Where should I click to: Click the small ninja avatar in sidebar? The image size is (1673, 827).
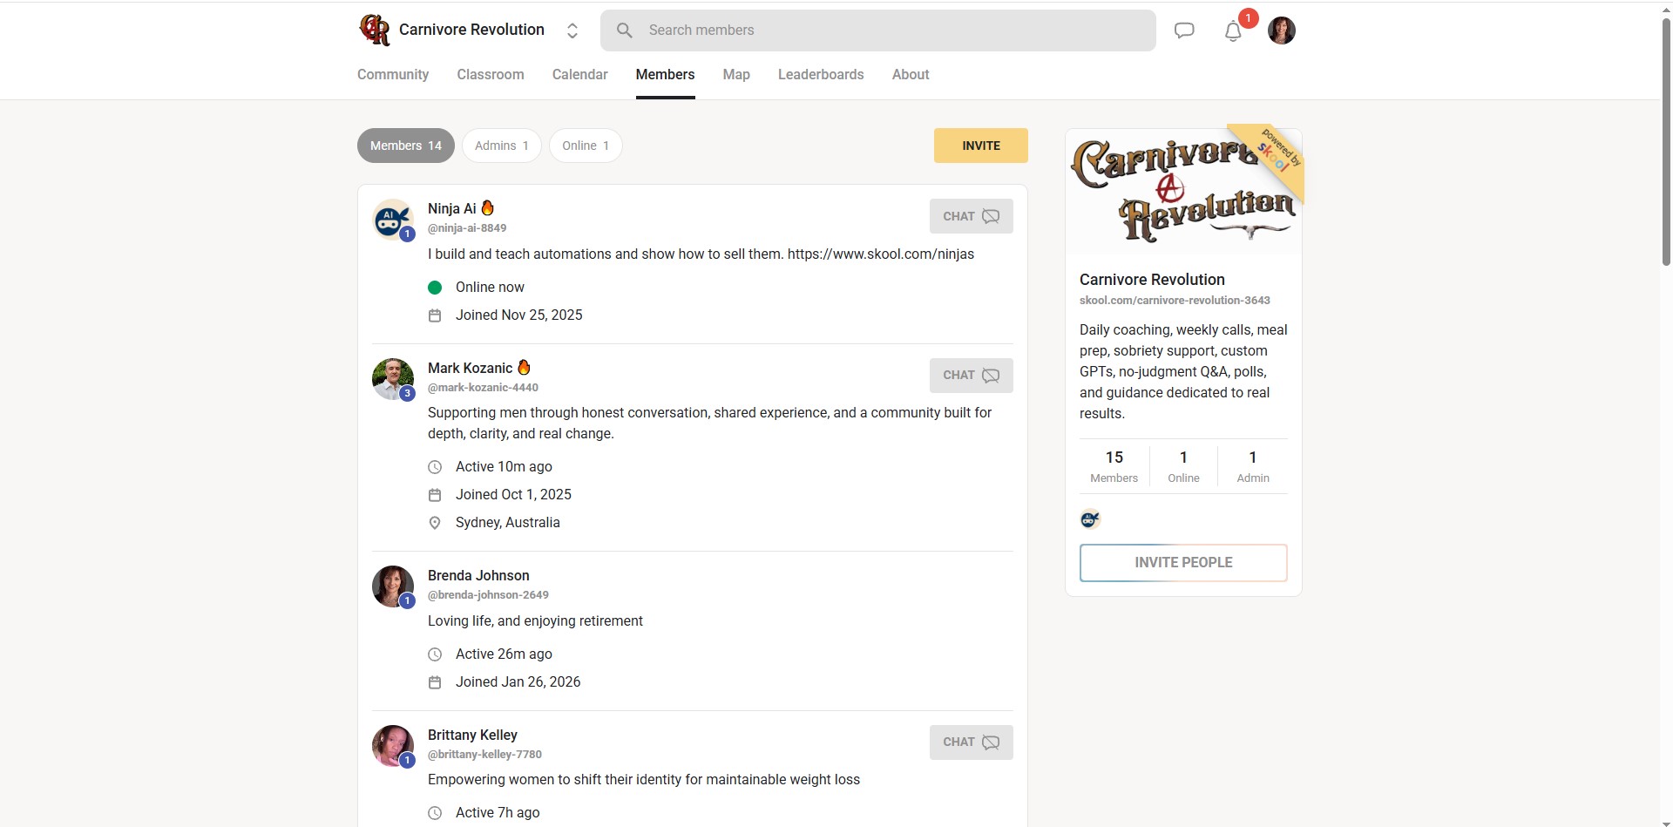click(1090, 519)
